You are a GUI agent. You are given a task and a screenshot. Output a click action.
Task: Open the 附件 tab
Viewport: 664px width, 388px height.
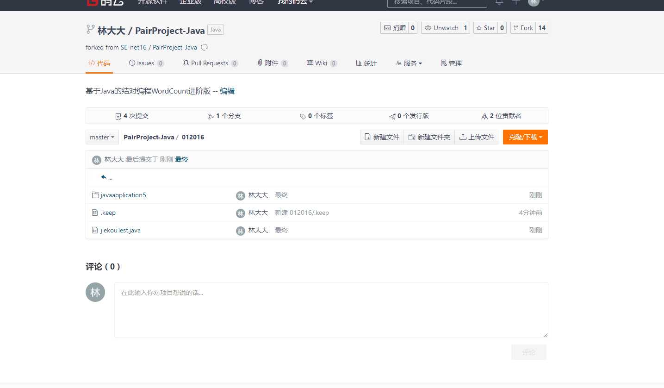coord(273,63)
